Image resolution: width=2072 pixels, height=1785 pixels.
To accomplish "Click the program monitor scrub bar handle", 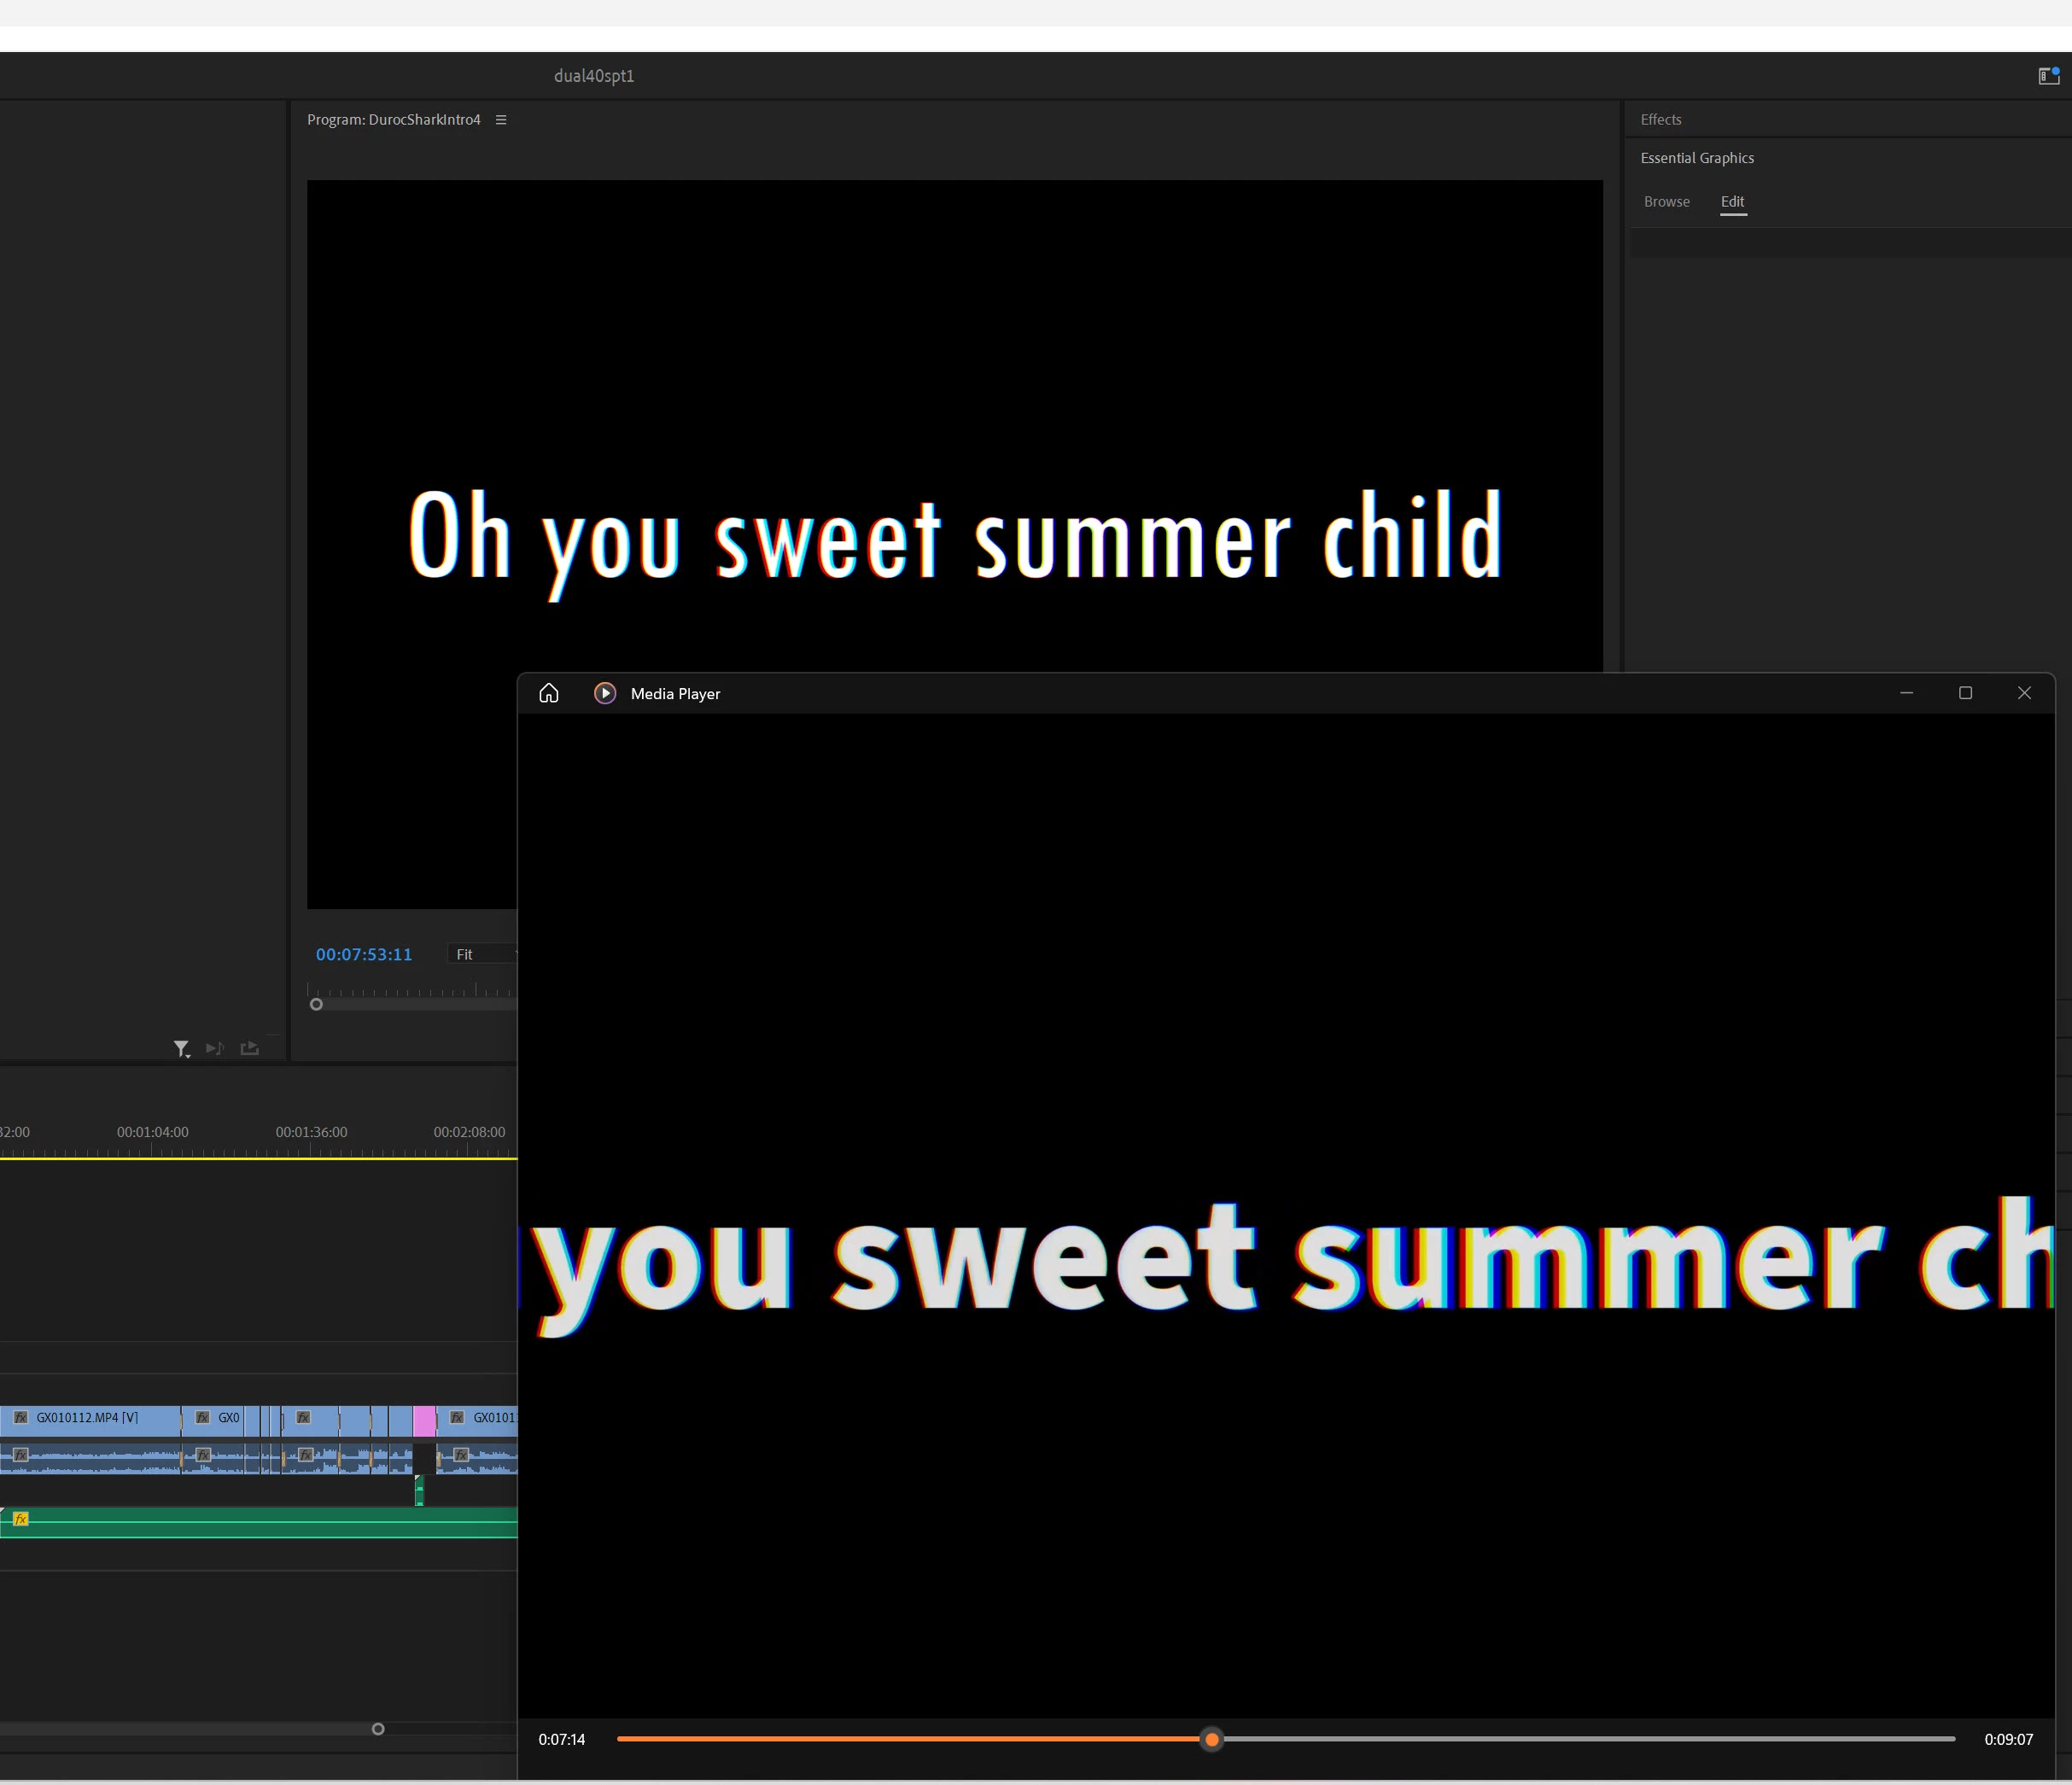I will [316, 1004].
